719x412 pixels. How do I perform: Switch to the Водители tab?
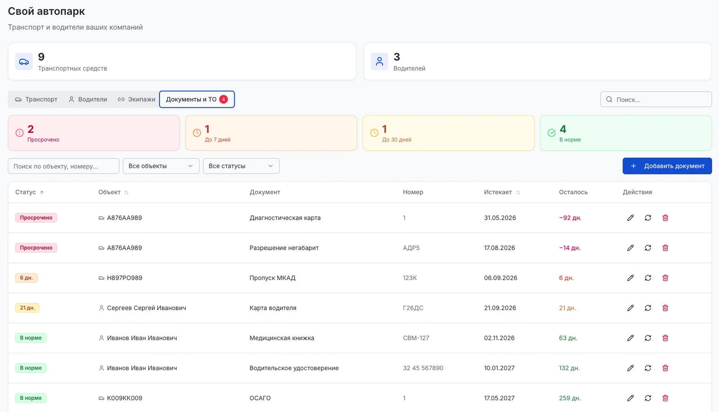pyautogui.click(x=88, y=99)
